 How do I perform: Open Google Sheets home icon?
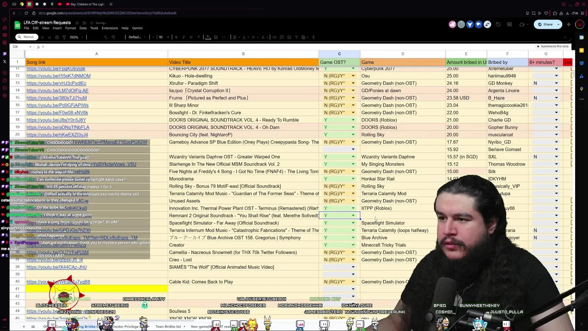[17, 25]
